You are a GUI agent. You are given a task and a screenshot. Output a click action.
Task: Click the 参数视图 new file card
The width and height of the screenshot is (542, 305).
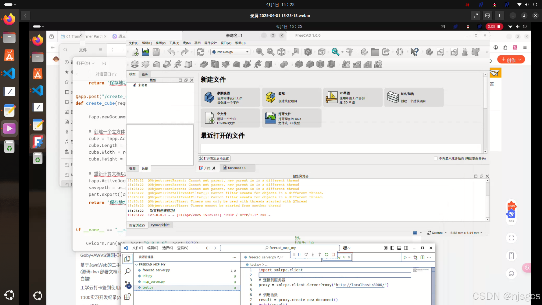click(230, 97)
